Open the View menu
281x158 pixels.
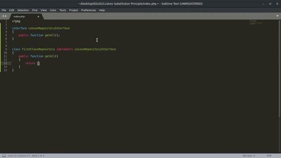pyautogui.click(x=43, y=10)
